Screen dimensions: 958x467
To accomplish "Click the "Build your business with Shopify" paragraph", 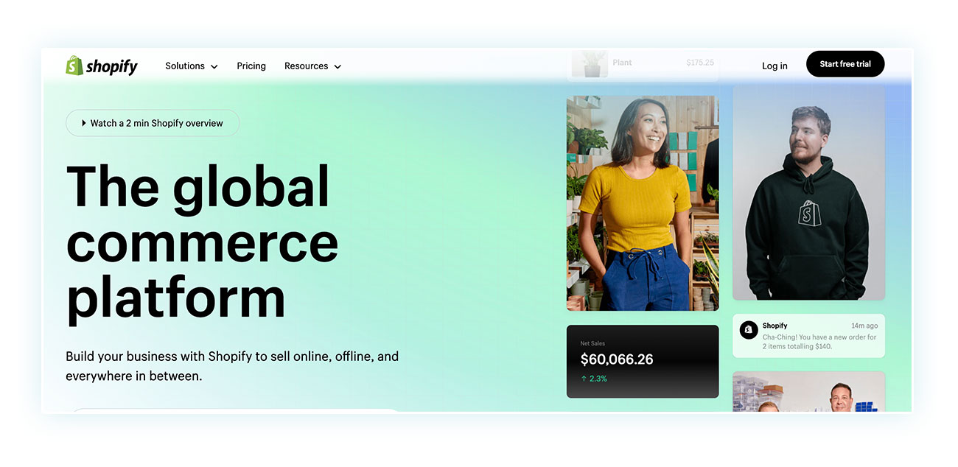I will pyautogui.click(x=232, y=366).
